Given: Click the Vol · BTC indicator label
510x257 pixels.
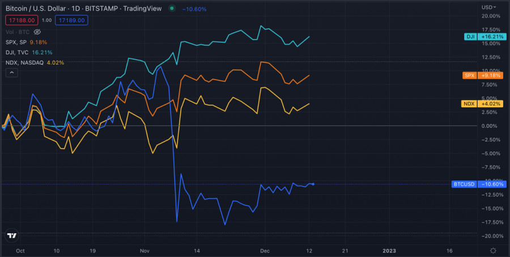Looking at the screenshot, I should coord(18,32).
